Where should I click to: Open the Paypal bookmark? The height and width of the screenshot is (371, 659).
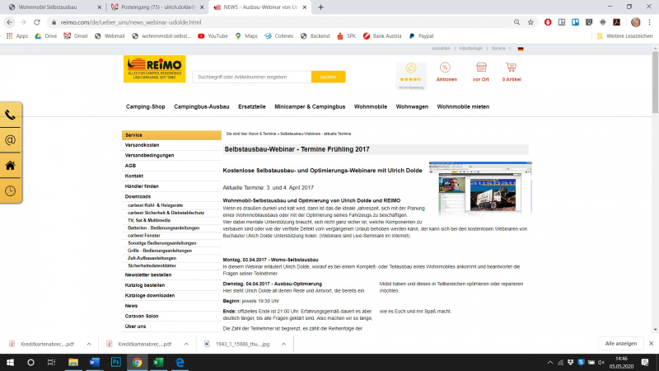click(x=421, y=36)
